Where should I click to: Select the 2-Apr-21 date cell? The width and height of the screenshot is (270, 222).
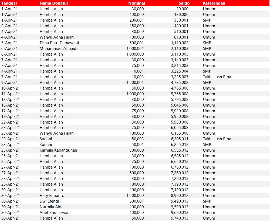pos(9,26)
